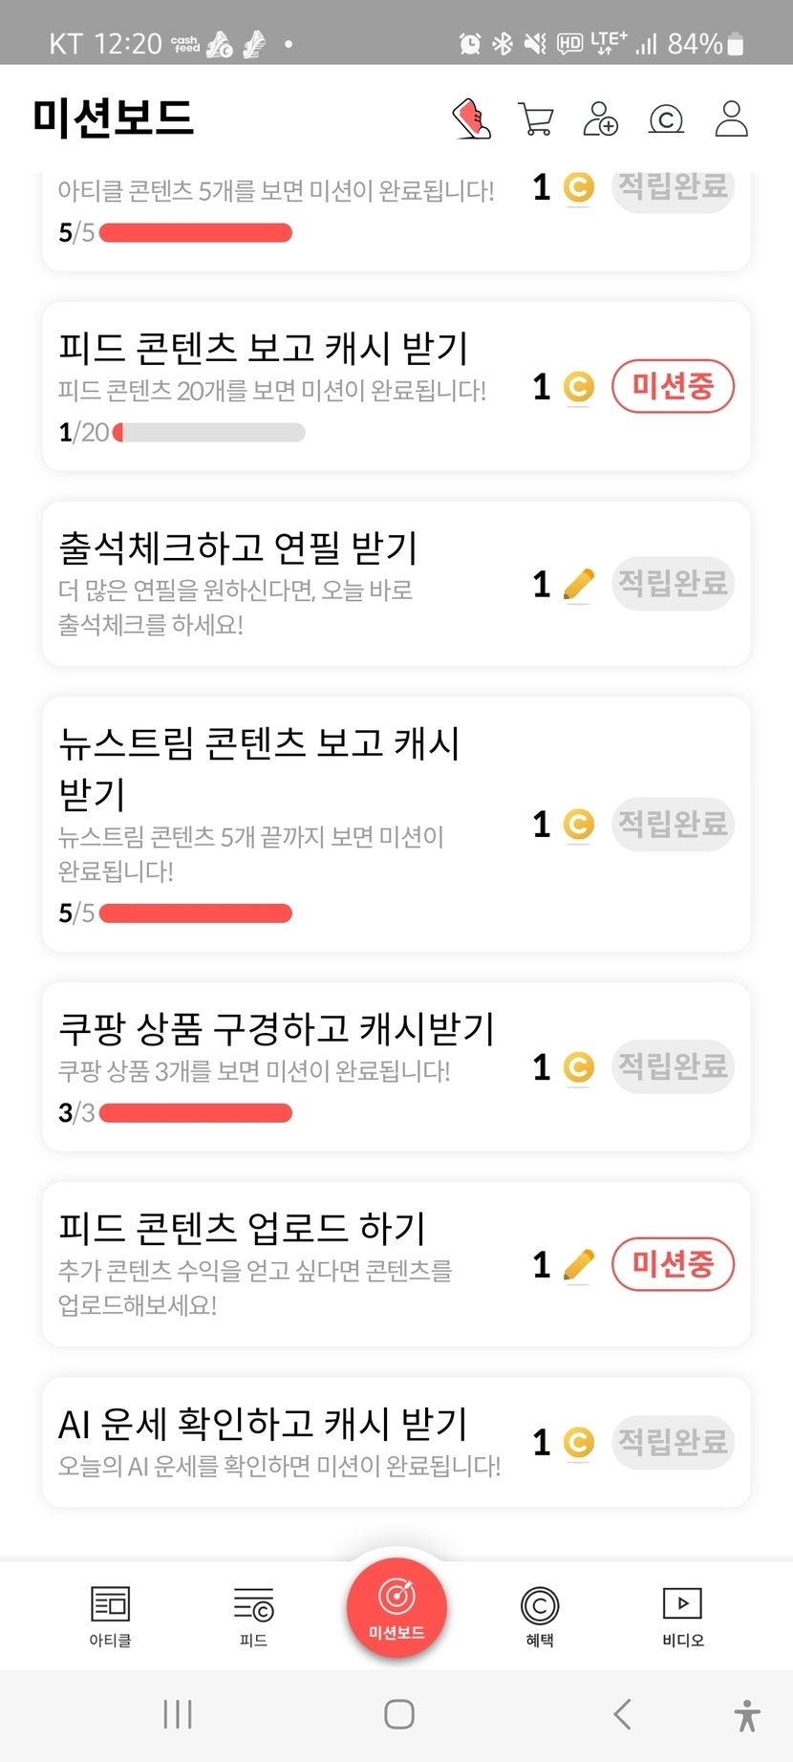Open the shopping cart

[535, 119]
